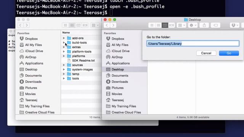
Task: Go back in the Desktop Finder window
Action: (107, 25)
